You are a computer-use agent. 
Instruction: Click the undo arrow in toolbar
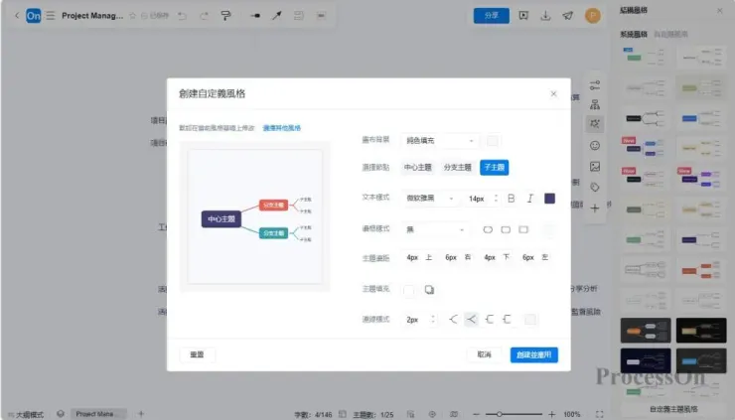183,16
